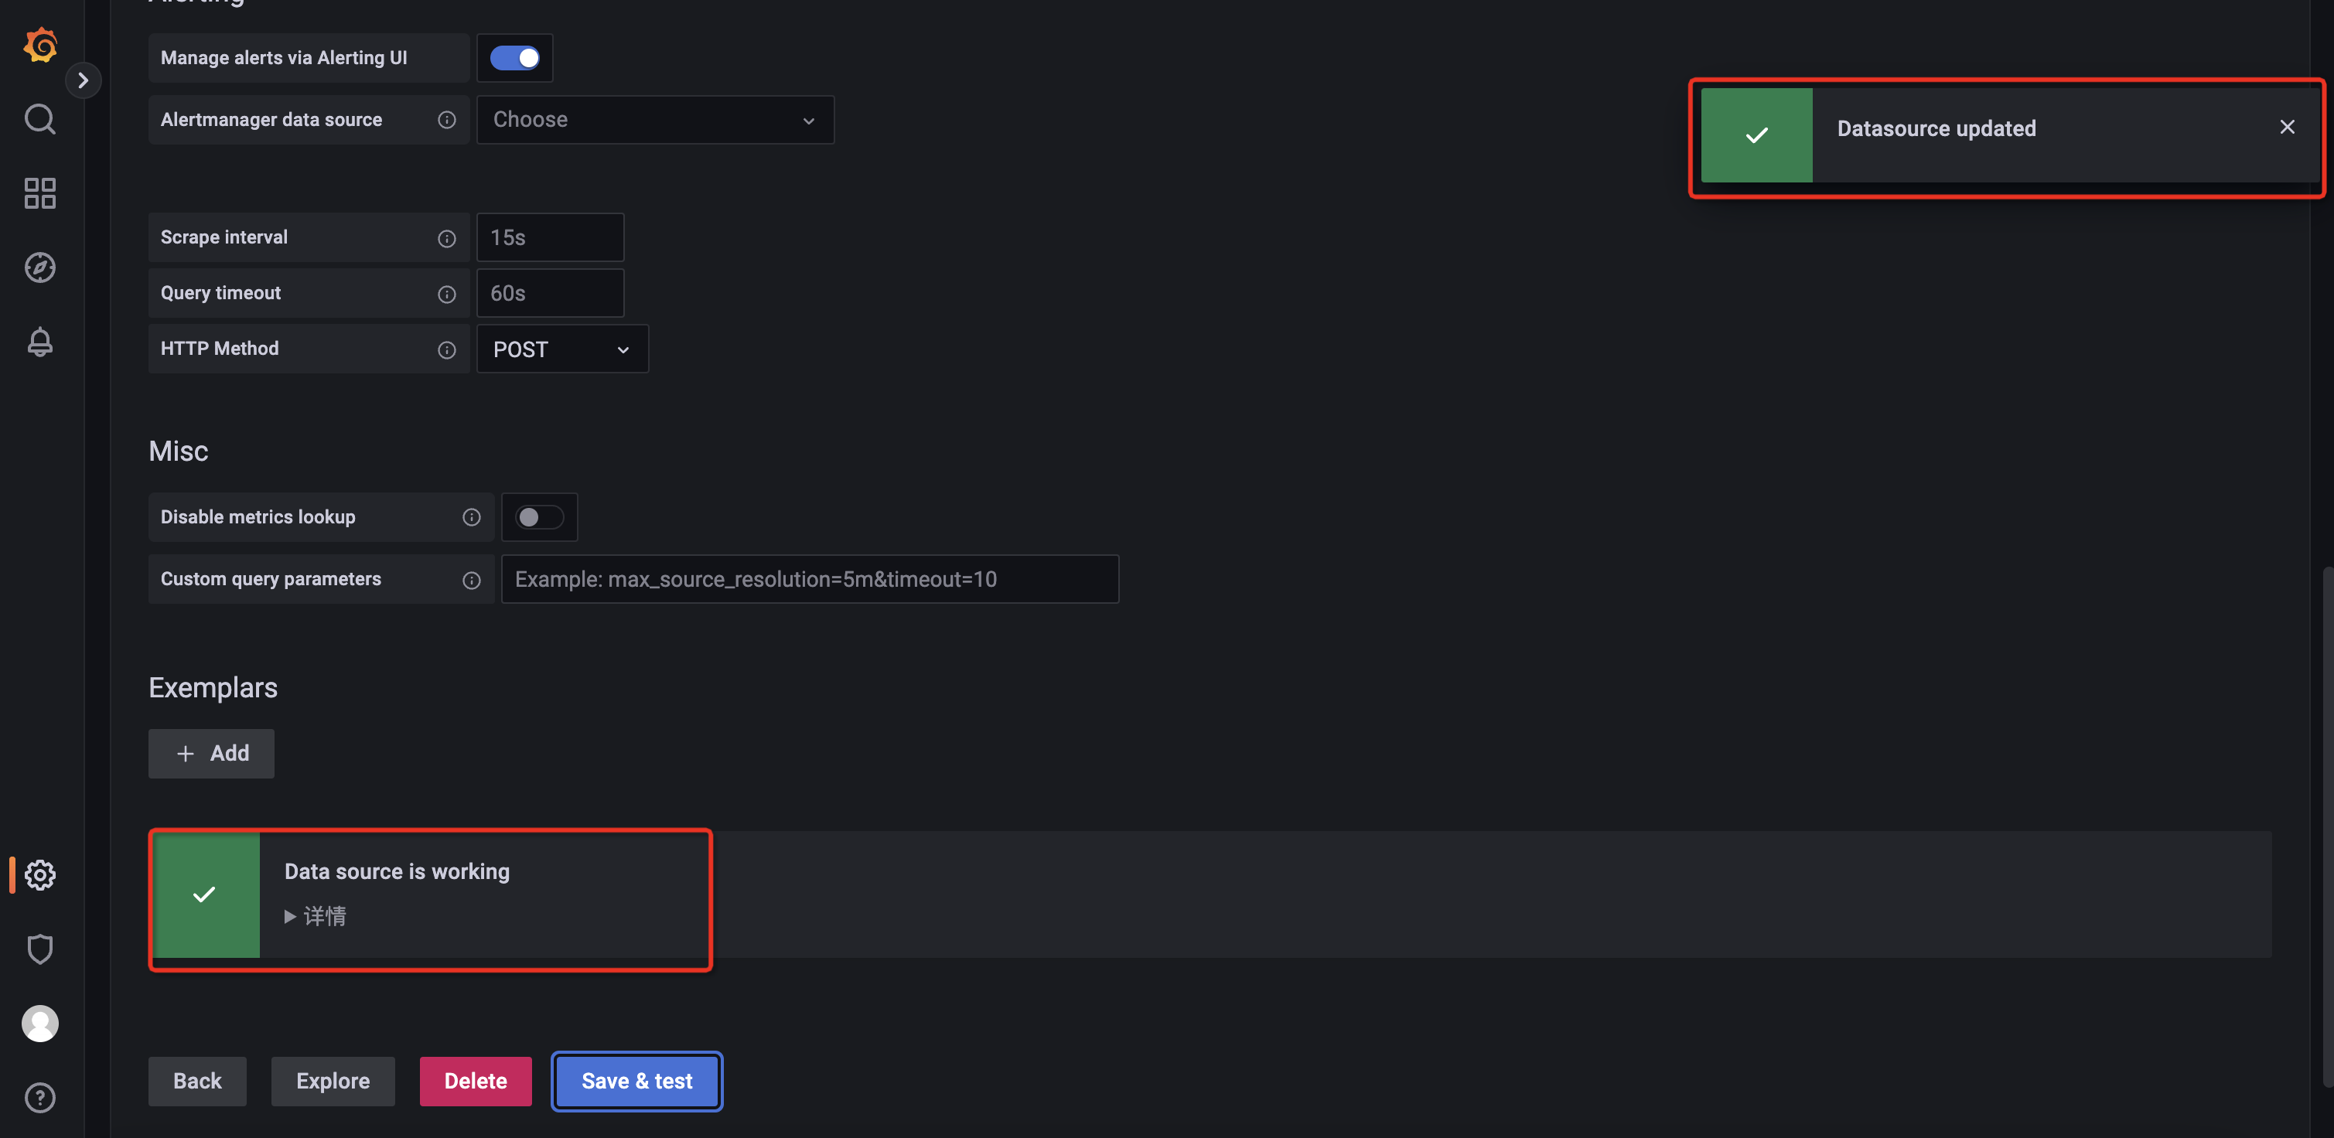2334x1138 pixels.
Task: Open the Explore compass icon
Action: (40, 267)
